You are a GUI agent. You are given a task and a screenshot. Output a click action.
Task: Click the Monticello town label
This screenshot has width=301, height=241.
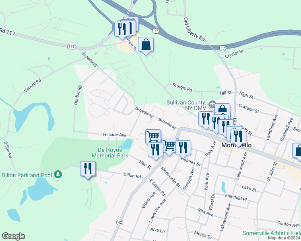[236, 145]
